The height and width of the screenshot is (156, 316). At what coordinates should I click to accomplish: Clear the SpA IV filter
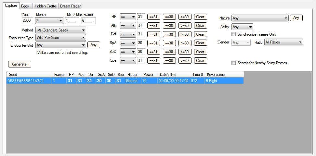[x=200, y=43]
